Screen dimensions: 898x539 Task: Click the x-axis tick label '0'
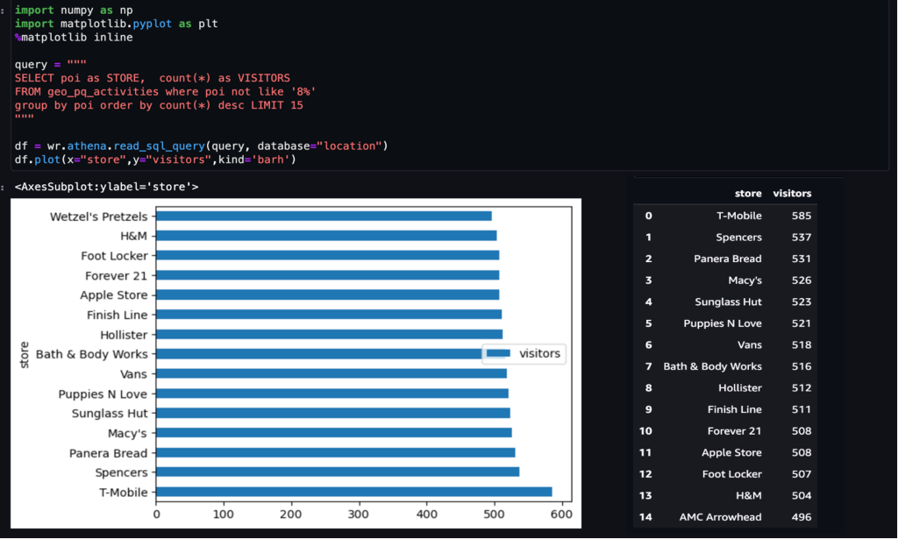(x=156, y=514)
